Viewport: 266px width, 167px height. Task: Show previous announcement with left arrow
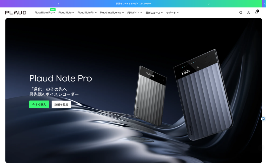click(x=58, y=4)
